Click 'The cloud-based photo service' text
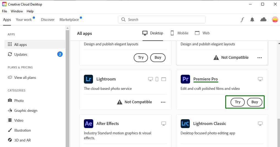This screenshot has height=147, width=280. 108,89
